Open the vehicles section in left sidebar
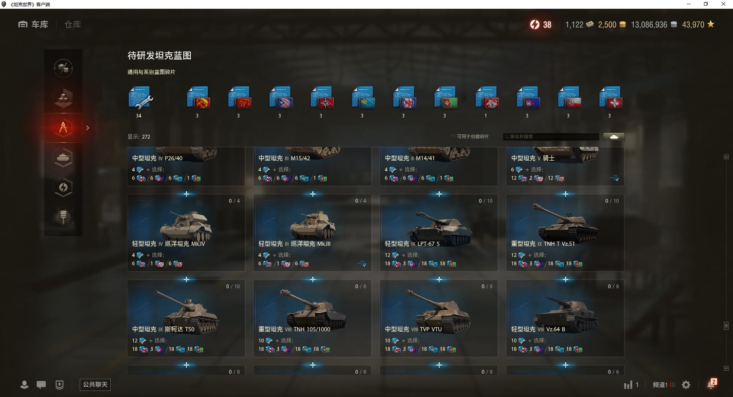 pos(63,158)
